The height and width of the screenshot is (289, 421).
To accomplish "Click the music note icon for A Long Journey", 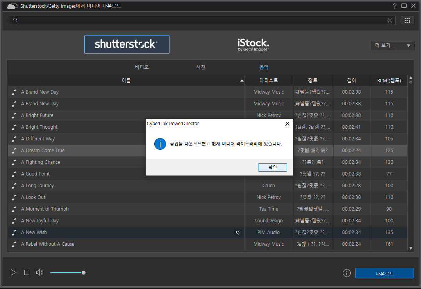I will pos(14,186).
